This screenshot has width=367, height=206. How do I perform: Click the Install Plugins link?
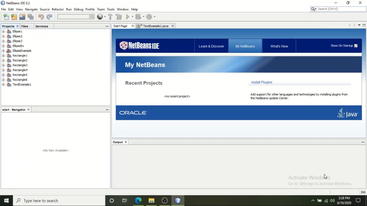tap(262, 82)
